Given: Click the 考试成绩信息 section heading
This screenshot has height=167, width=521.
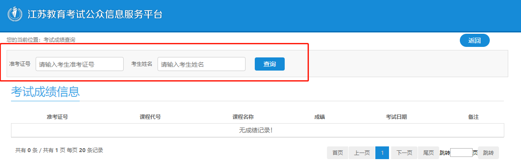Looking at the screenshot, I should (45, 92).
